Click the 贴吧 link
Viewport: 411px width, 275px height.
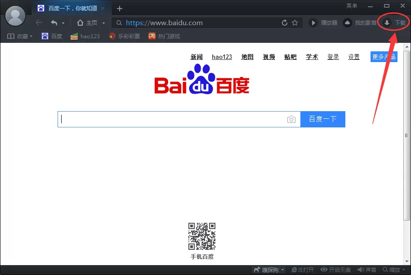[x=290, y=57]
